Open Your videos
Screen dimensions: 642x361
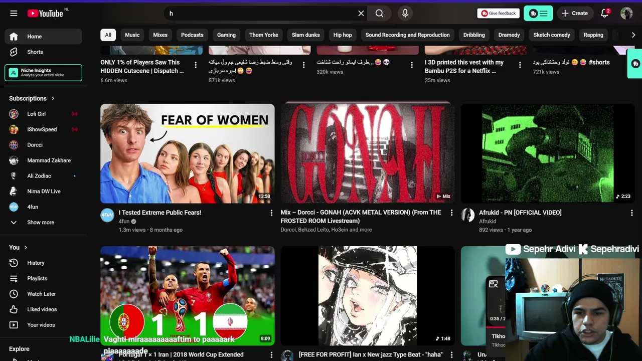tap(43, 325)
